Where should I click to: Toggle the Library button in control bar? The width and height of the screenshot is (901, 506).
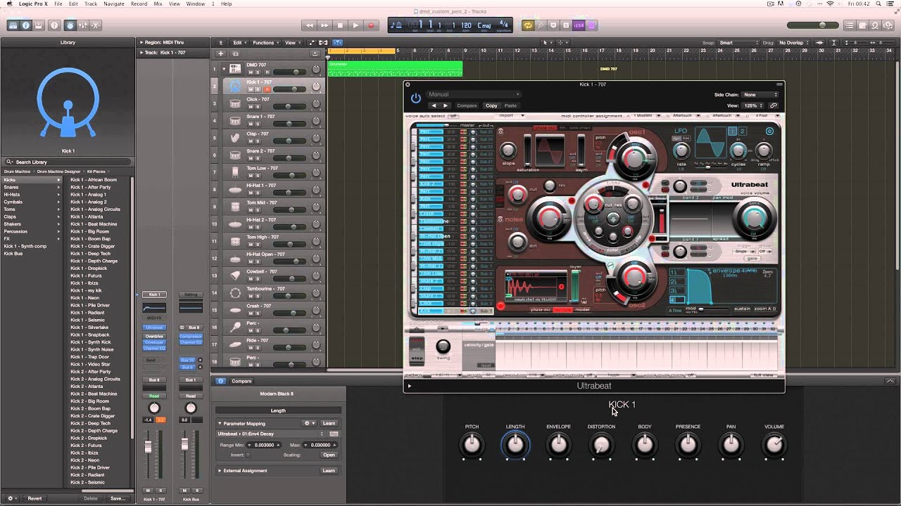coord(13,25)
